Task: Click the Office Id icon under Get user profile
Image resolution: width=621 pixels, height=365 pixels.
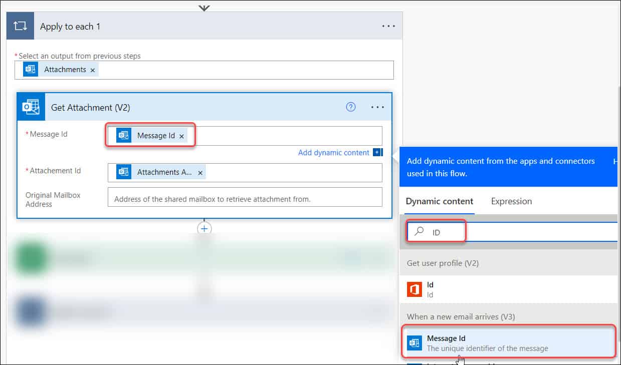Action: pyautogui.click(x=414, y=289)
